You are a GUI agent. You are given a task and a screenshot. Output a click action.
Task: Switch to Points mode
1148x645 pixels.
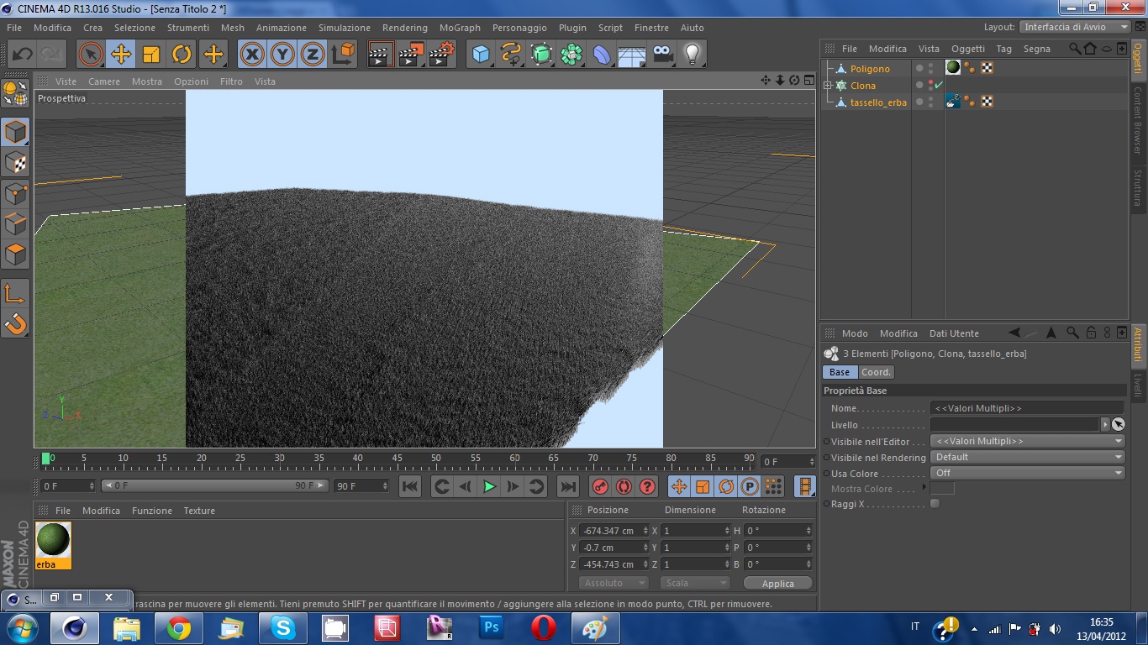(16, 193)
